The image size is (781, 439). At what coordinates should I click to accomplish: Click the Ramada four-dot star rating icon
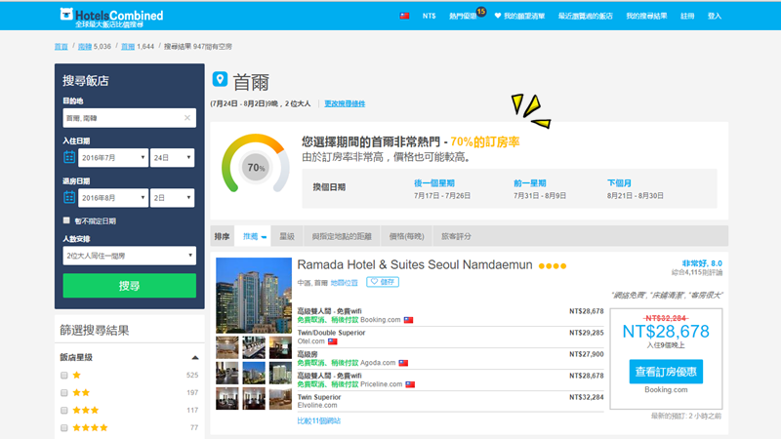pyautogui.click(x=553, y=266)
